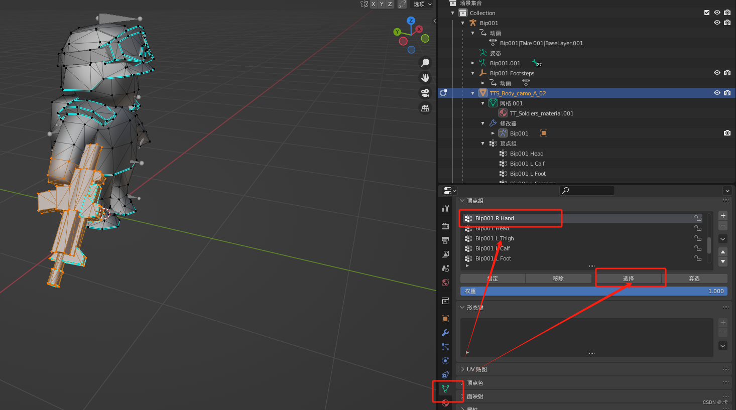Collapse the 修改器 modifiers tree row
The width and height of the screenshot is (736, 410).
click(482, 123)
